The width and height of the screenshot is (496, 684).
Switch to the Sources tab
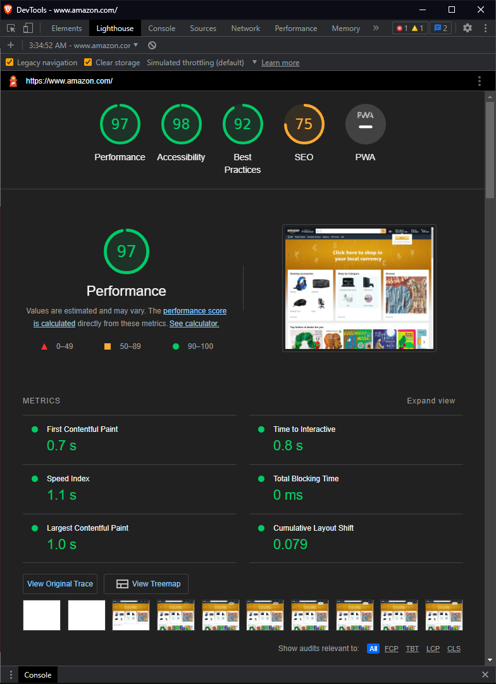(203, 28)
